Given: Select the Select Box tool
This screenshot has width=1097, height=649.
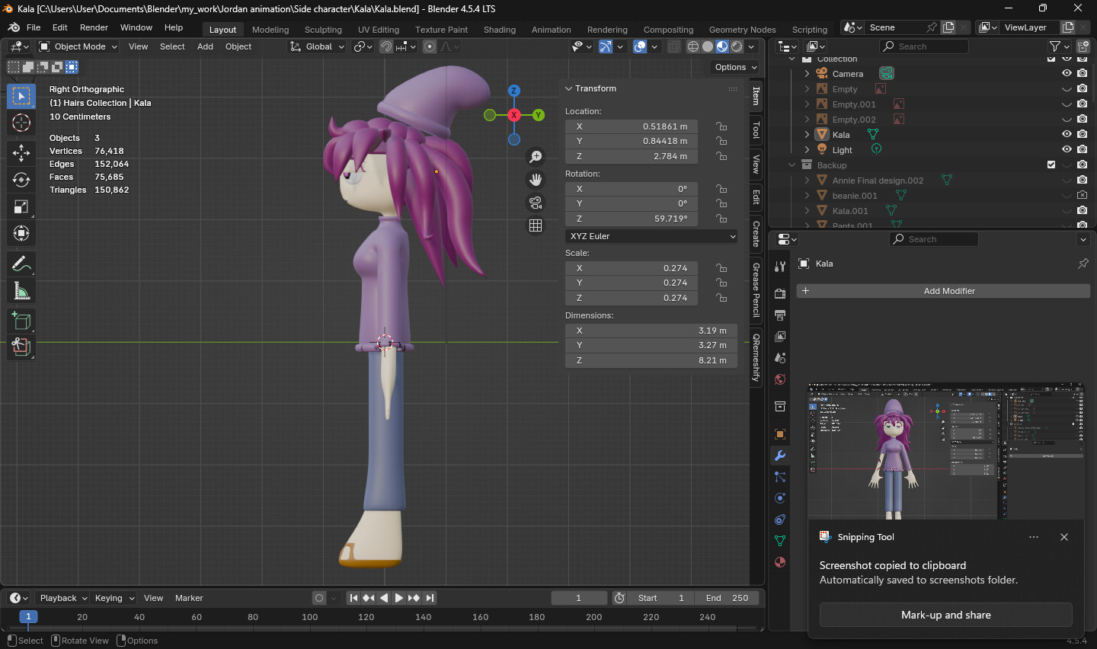Looking at the screenshot, I should coord(21,96).
